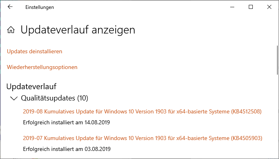Screen dimensions: 279x159
Task: Collapse Qualitätsupdates with the chevron
Action: pos(14,98)
